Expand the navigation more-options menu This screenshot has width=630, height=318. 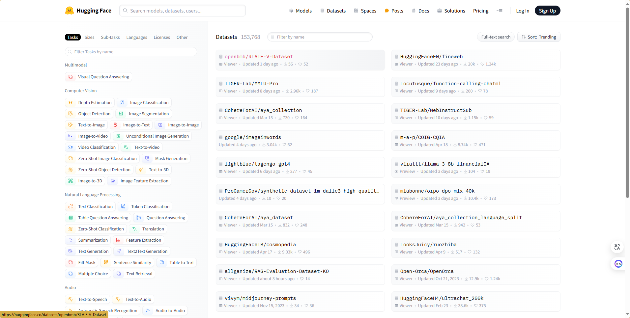[x=499, y=11]
